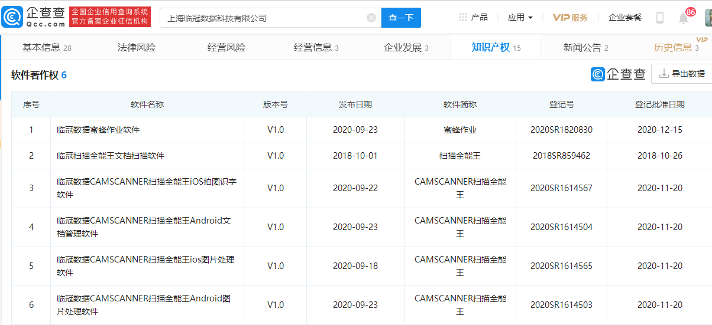Click the 发布日期 column header

point(355,104)
